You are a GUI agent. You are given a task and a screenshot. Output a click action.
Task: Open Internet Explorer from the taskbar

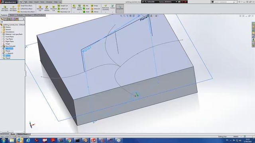[x=28, y=140]
